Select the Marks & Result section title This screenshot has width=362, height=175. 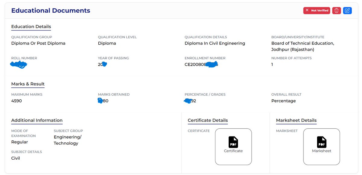pyautogui.click(x=28, y=84)
